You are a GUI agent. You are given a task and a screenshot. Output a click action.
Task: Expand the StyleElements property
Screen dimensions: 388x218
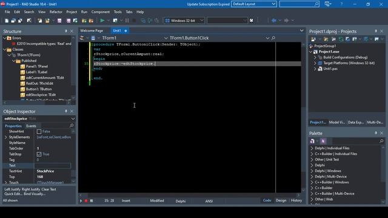(x=5, y=137)
